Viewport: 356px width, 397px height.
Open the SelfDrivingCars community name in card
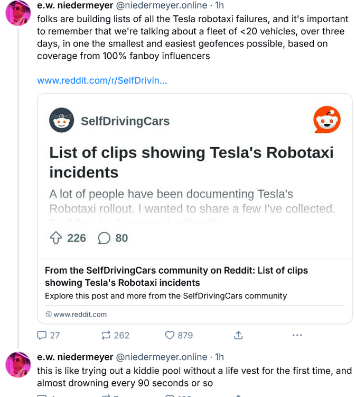[x=125, y=121]
